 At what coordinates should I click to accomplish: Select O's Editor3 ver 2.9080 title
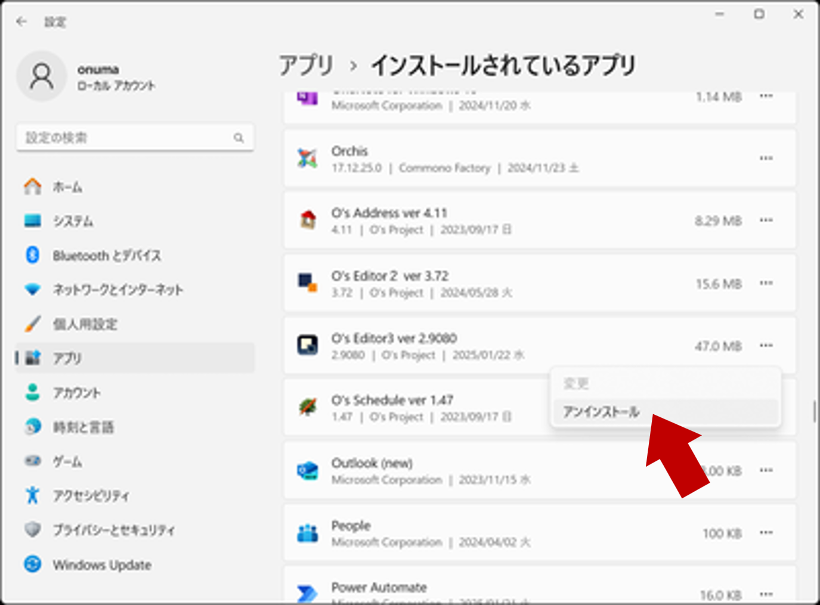click(394, 339)
